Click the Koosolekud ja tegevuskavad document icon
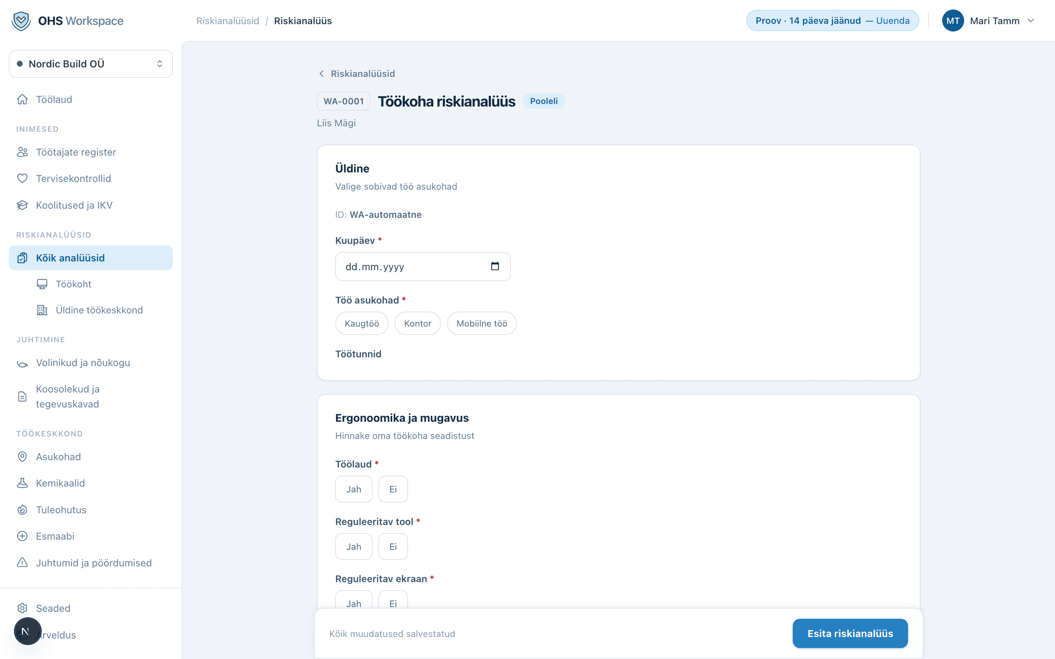Viewport: 1055px width, 659px height. point(22,396)
